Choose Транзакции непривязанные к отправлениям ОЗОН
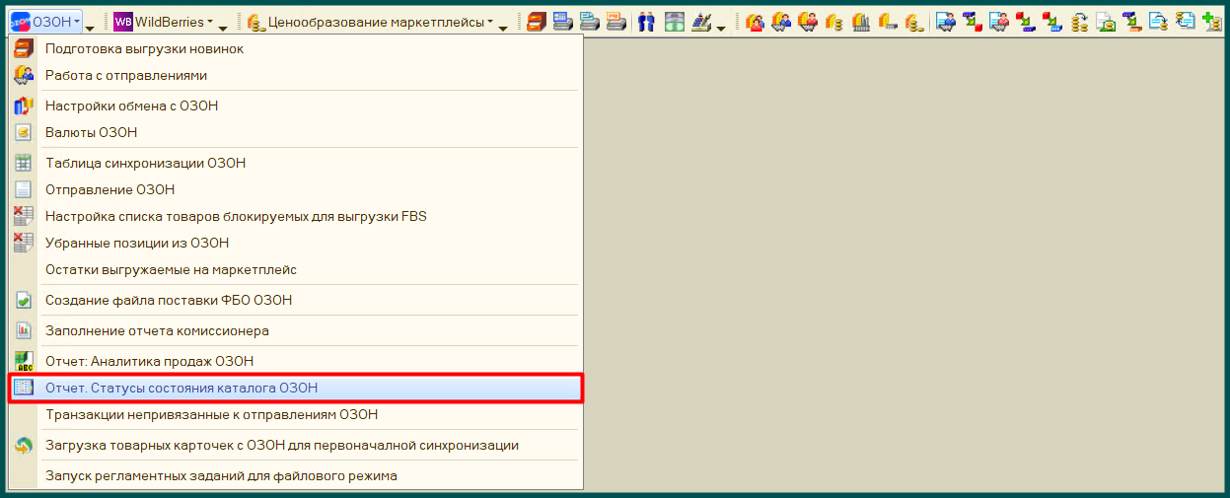The height and width of the screenshot is (498, 1230). [x=296, y=414]
